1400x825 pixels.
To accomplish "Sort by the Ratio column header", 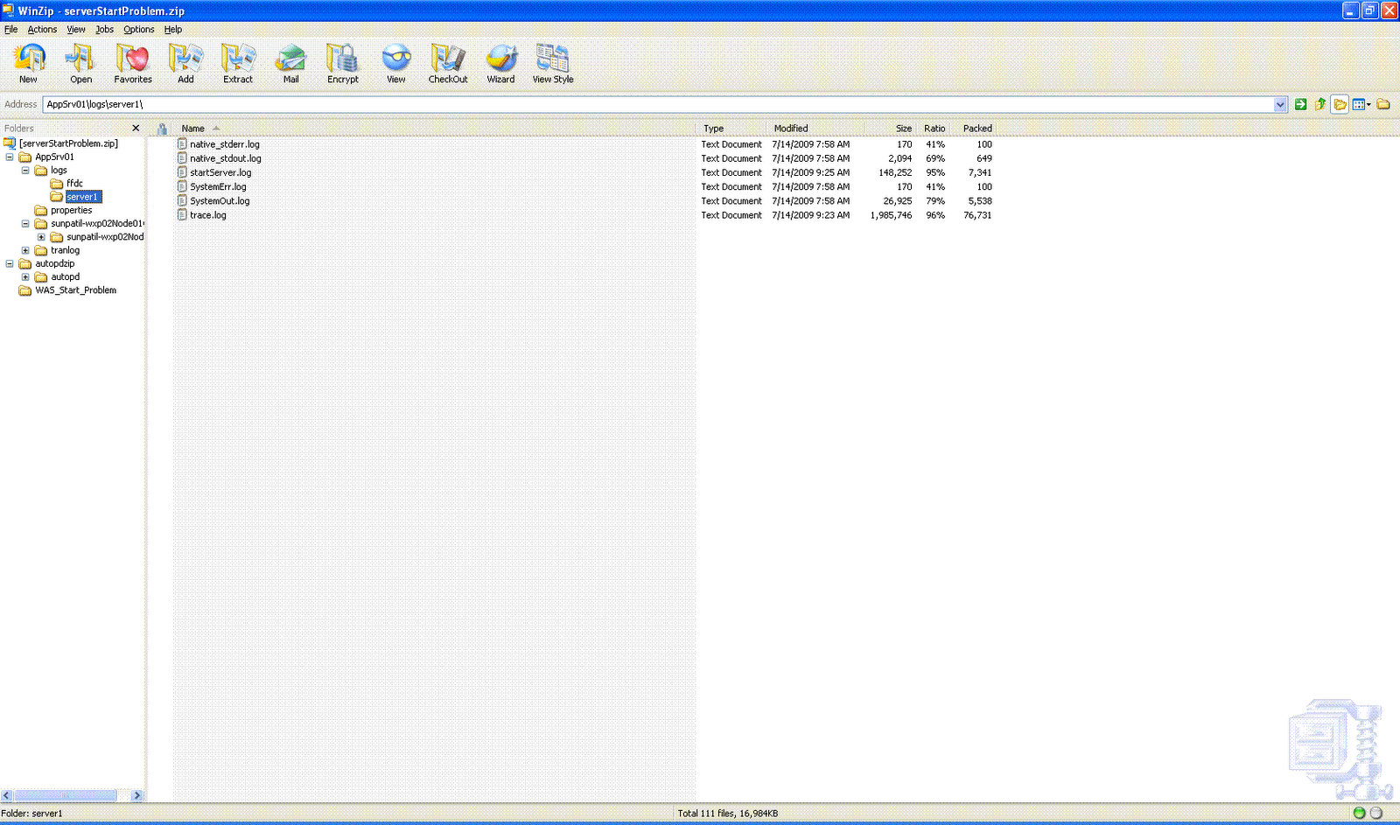I will 934,129.
